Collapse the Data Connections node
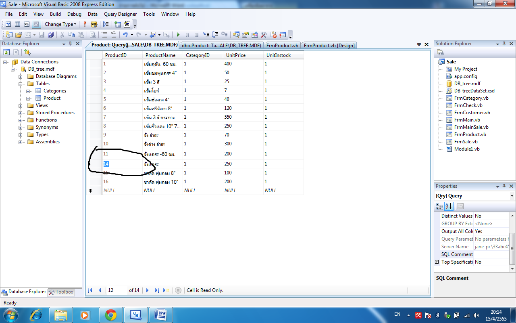The width and height of the screenshot is (516, 323). [x=6, y=62]
